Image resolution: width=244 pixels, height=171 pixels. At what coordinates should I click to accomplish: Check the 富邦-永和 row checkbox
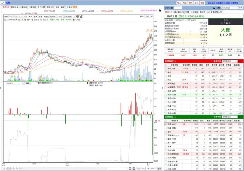coord(166,98)
